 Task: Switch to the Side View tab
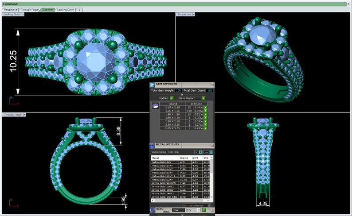pyautogui.click(x=48, y=10)
